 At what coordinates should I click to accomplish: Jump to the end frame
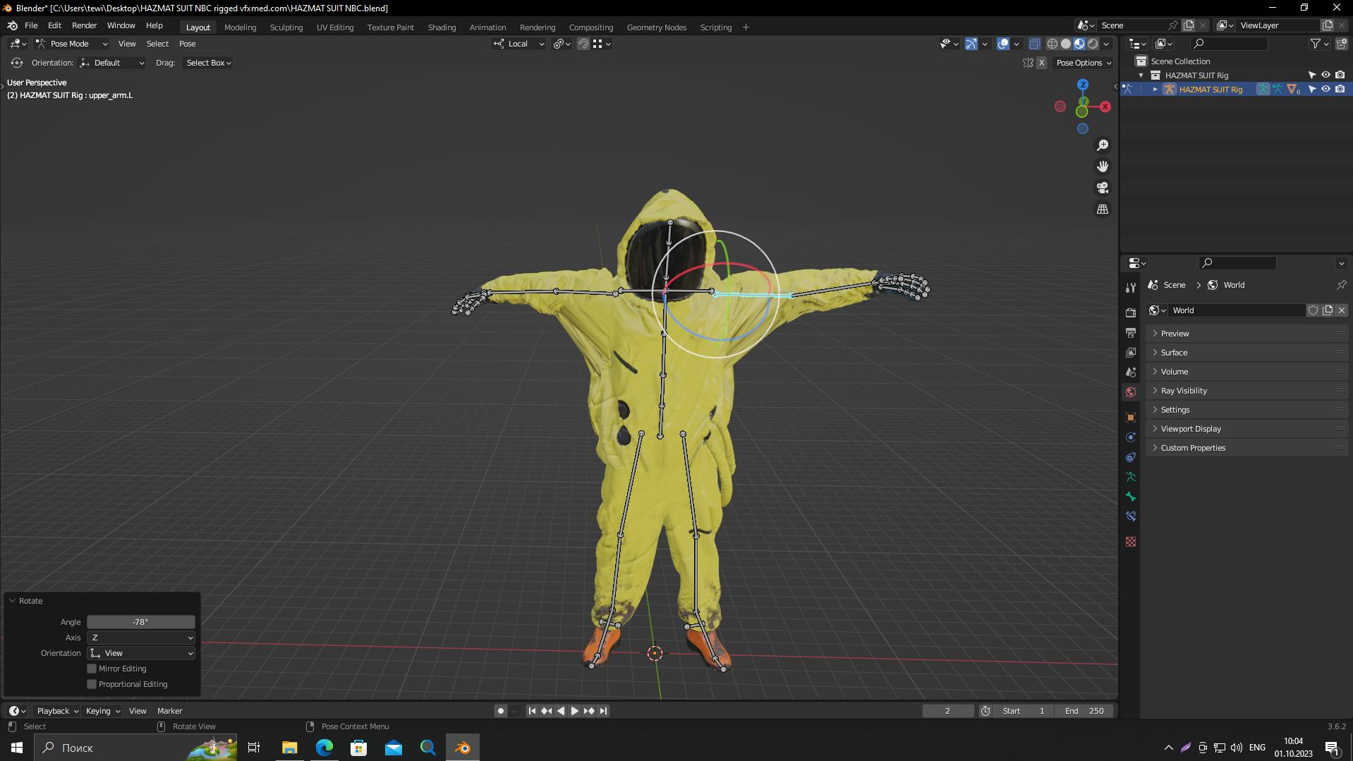[603, 711]
